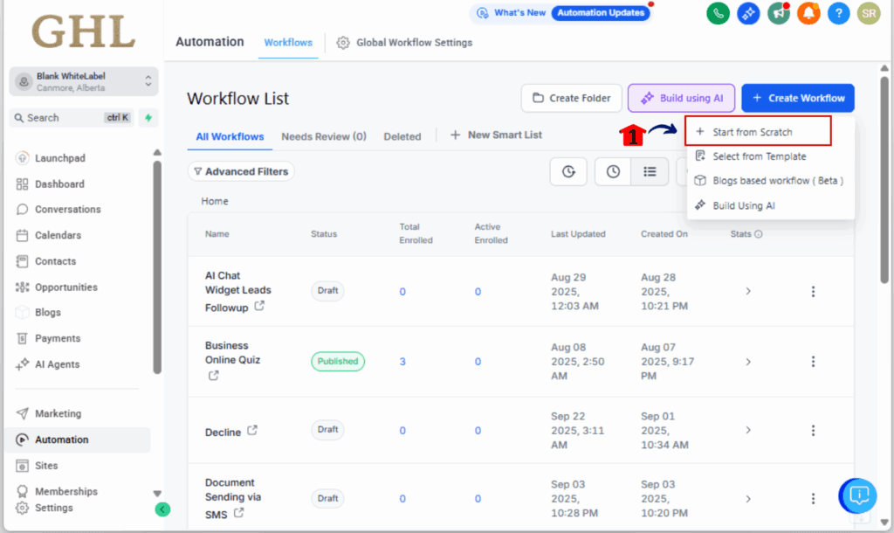The height and width of the screenshot is (533, 894).
Task: Click the Automation Updates badge
Action: point(601,12)
